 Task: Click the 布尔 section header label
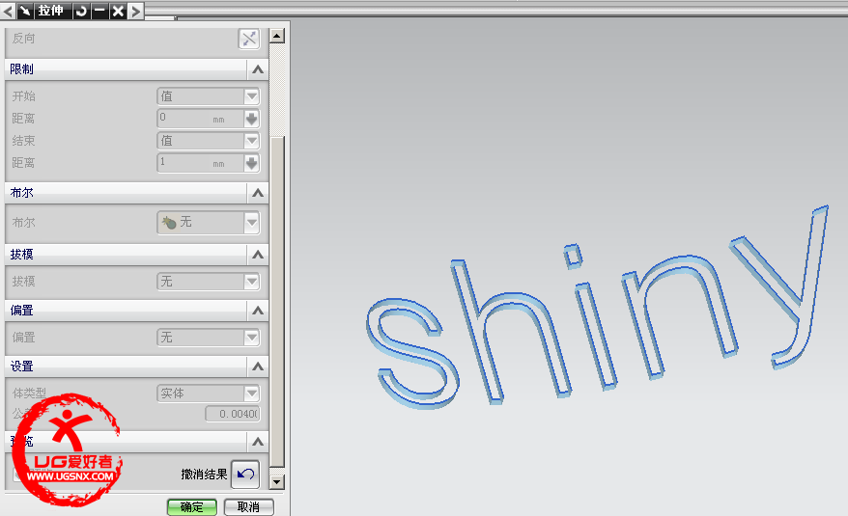click(x=21, y=192)
